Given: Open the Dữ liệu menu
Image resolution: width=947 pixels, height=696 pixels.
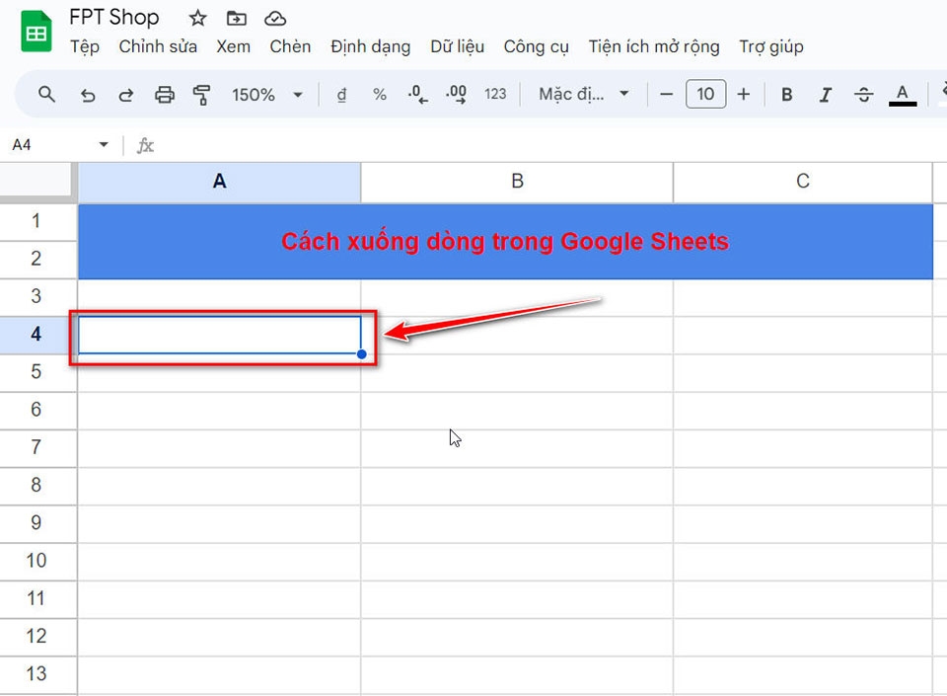Looking at the screenshot, I should click(457, 46).
